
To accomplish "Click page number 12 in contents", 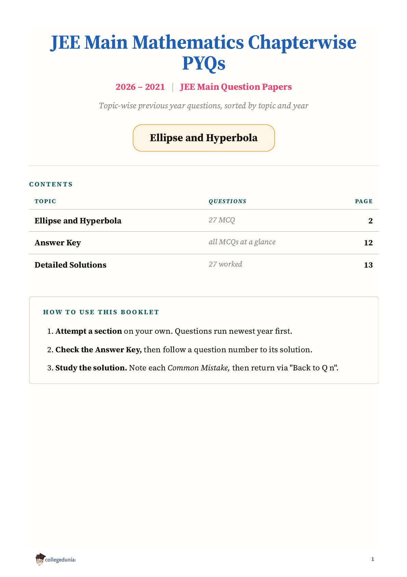I will coord(368,243).
